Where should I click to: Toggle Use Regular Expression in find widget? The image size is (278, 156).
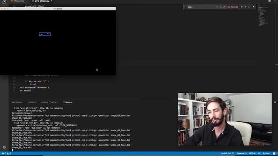[x=224, y=7]
